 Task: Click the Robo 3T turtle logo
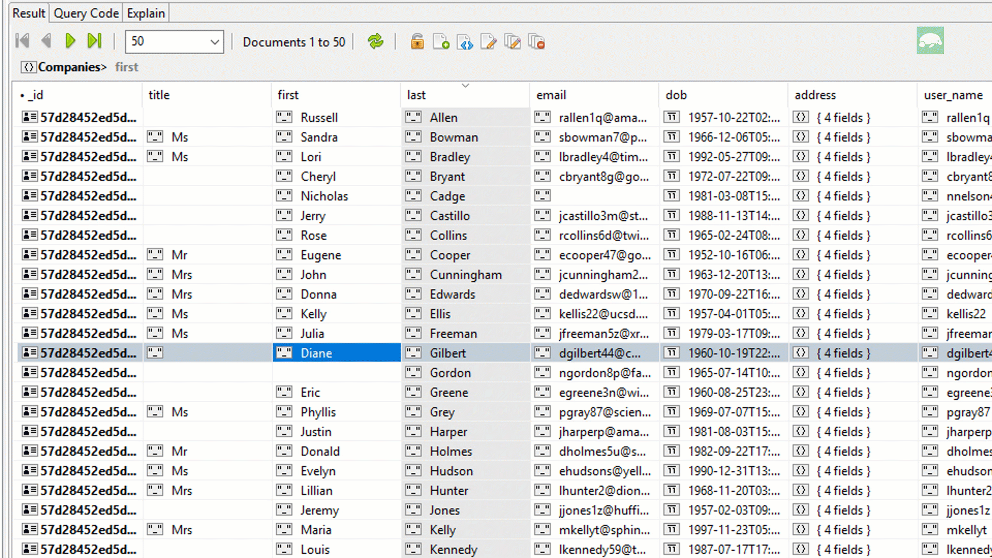pos(930,40)
